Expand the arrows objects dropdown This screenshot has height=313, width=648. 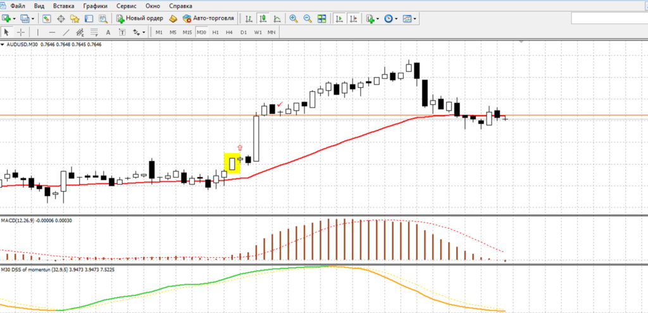pos(144,32)
